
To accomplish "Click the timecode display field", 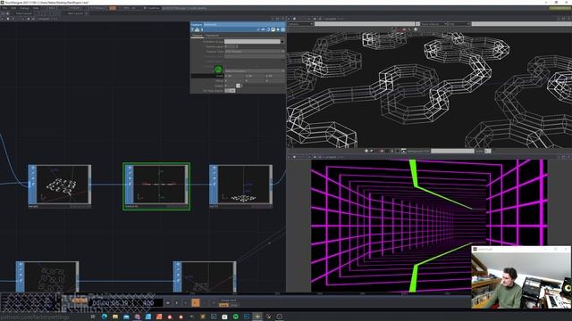I will tap(111, 303).
